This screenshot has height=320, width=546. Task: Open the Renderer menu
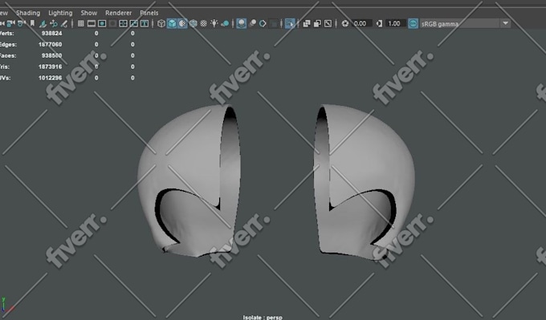(118, 13)
